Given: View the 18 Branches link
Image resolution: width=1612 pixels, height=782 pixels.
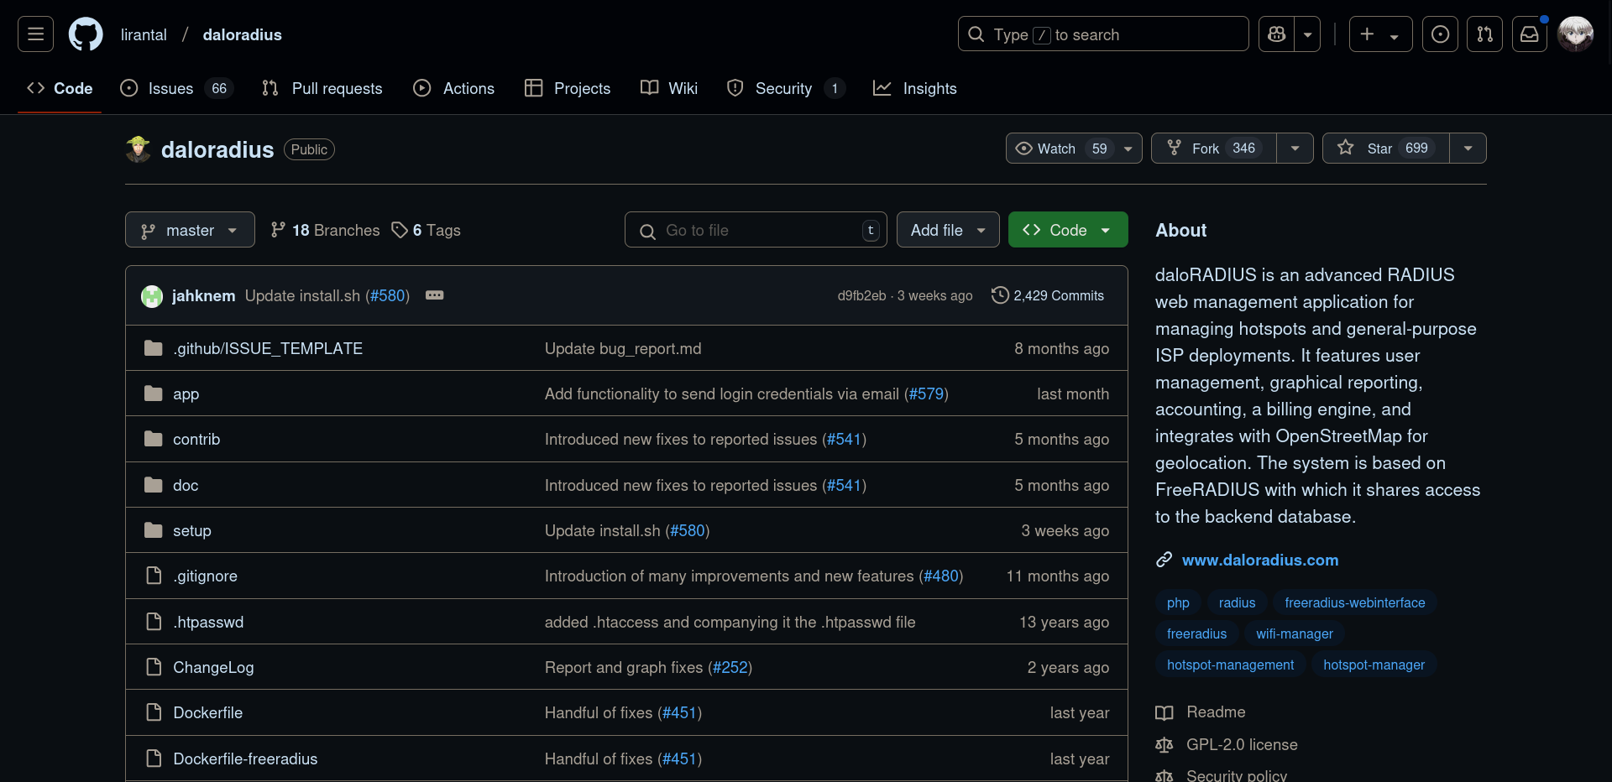Looking at the screenshot, I should click(x=325, y=230).
